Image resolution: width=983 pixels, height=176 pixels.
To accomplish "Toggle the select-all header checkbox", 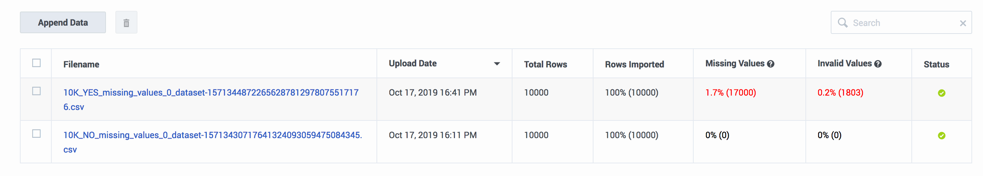I will coord(36,63).
